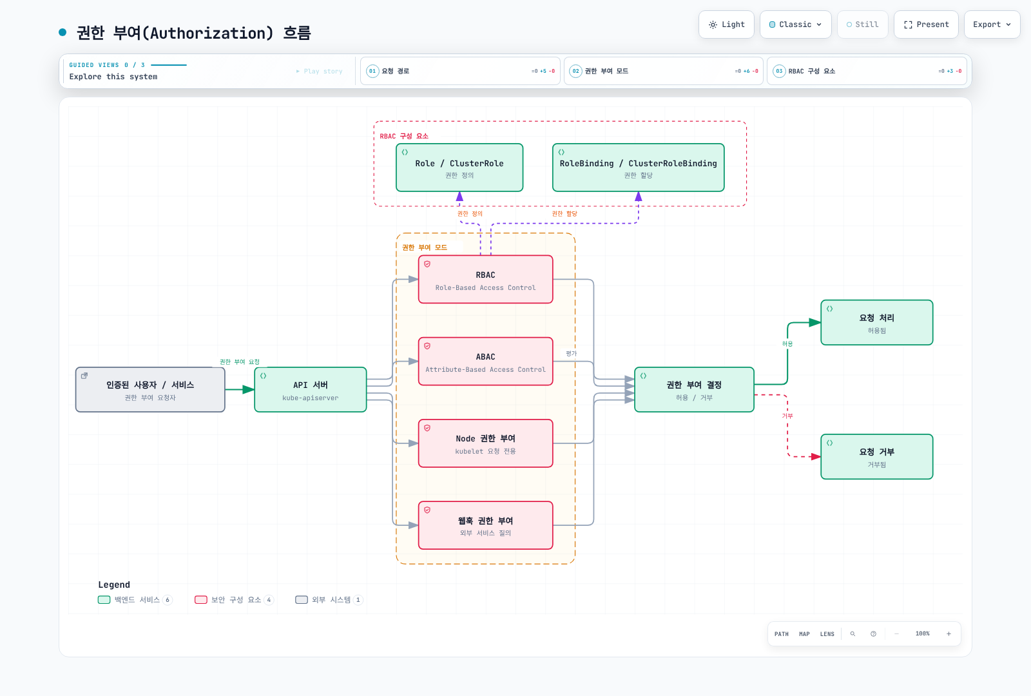Select the 인증된 사용자 / 서비스 node
The height and width of the screenshot is (696, 1031).
pyautogui.click(x=150, y=390)
